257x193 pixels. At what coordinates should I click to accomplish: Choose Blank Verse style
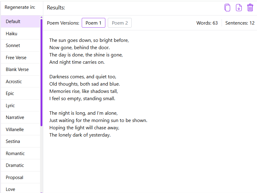[21, 69]
